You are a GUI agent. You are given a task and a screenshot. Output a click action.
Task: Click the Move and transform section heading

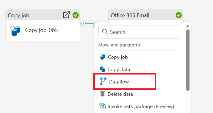click(119, 45)
